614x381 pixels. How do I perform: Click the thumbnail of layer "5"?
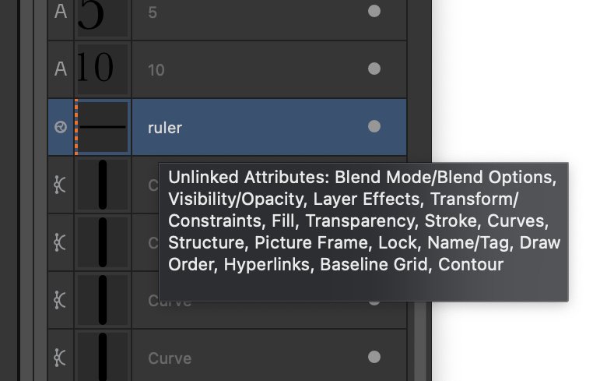(103, 16)
